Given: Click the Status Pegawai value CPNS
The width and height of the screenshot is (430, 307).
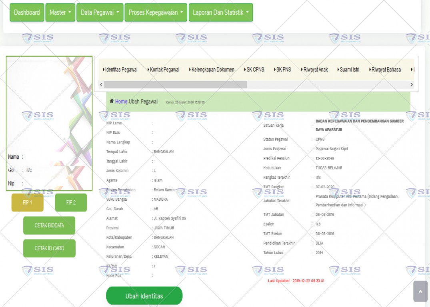Looking at the screenshot, I should click(320, 139).
